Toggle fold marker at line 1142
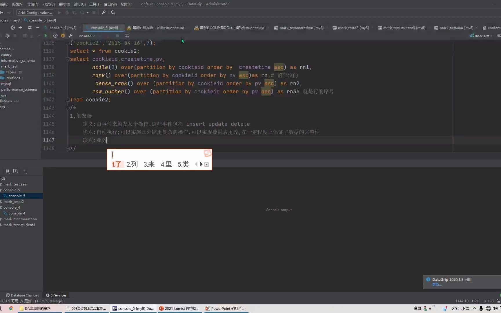Screen dimensions: 501x313 tap(67, 100)
